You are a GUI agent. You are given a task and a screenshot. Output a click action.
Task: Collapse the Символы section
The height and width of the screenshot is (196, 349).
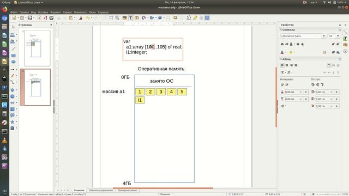[x=281, y=29]
